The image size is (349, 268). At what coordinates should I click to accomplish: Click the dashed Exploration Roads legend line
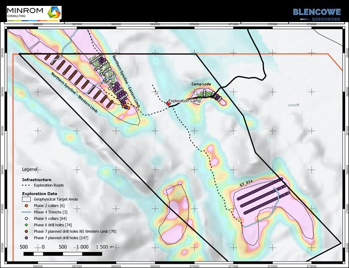click(26, 185)
